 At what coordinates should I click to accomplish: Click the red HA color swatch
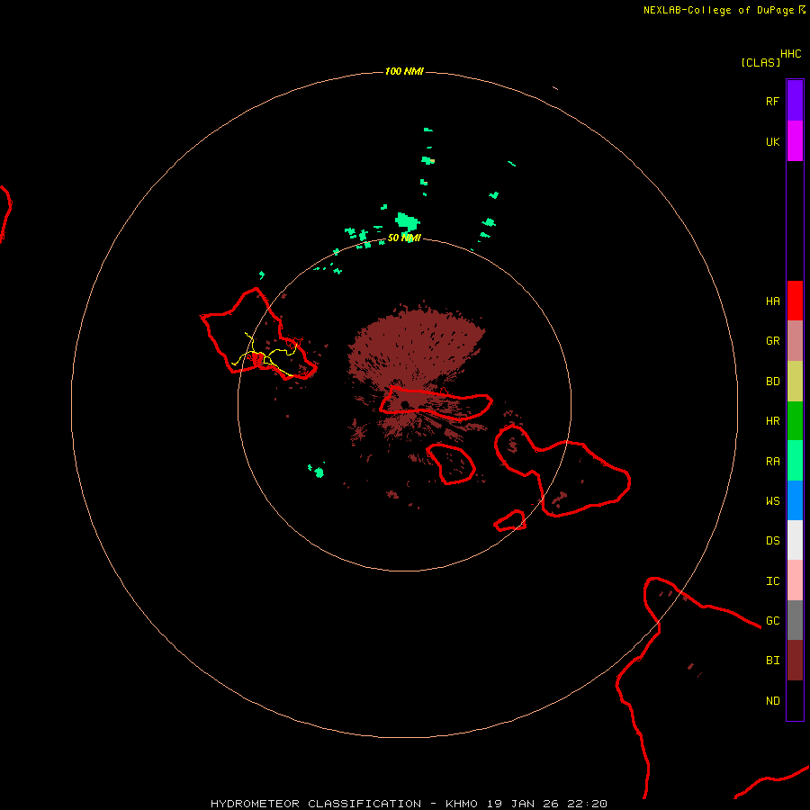click(795, 301)
